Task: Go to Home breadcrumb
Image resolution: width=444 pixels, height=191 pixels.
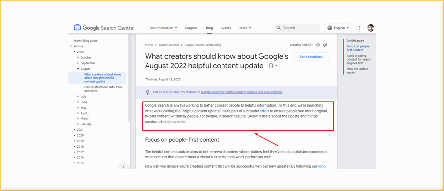Action: click(x=149, y=45)
